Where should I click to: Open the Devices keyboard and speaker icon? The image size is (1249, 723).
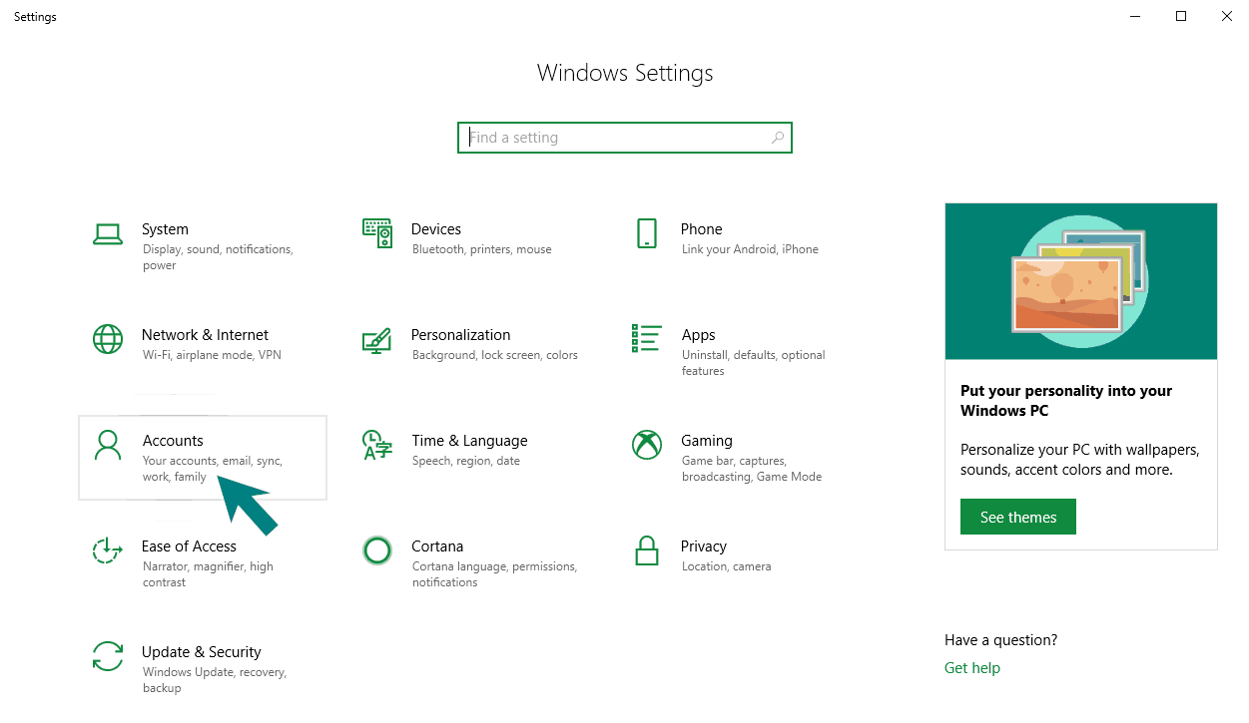(377, 233)
